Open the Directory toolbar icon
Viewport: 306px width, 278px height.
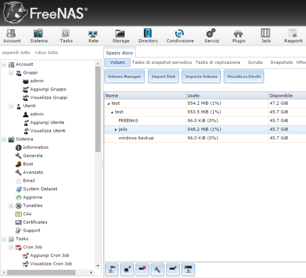coord(148,36)
